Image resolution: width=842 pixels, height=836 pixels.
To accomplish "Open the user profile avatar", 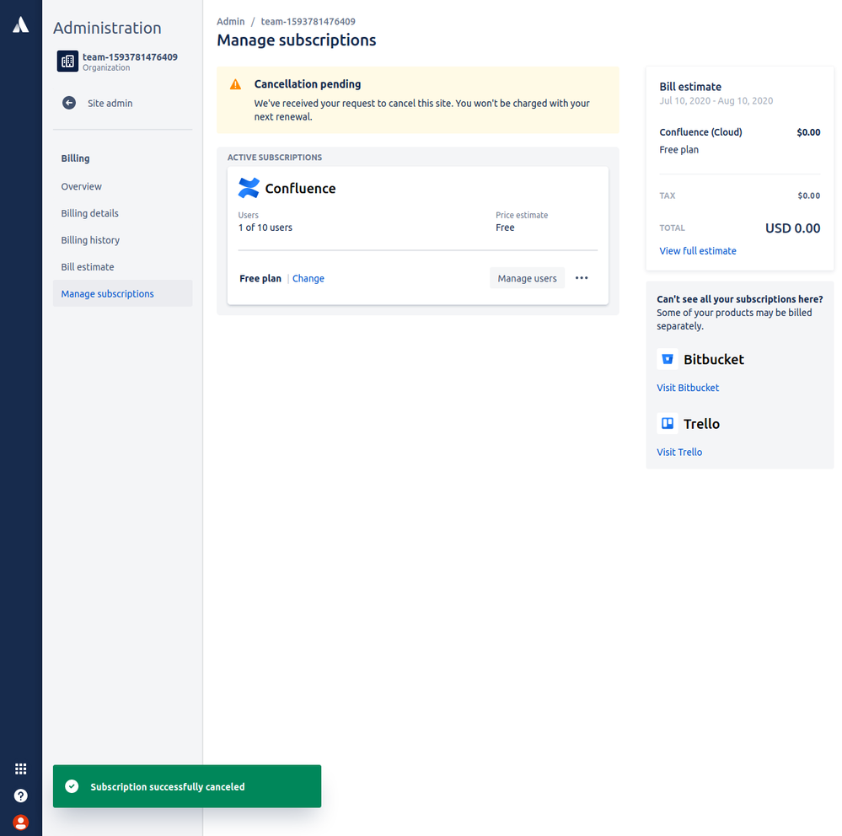I will pos(20,822).
